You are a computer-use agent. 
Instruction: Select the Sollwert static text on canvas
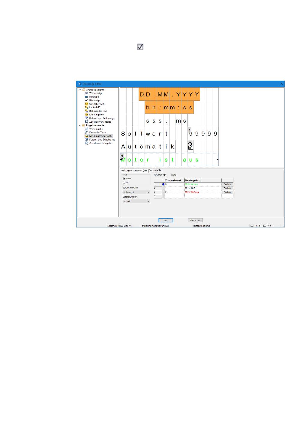(x=145, y=134)
